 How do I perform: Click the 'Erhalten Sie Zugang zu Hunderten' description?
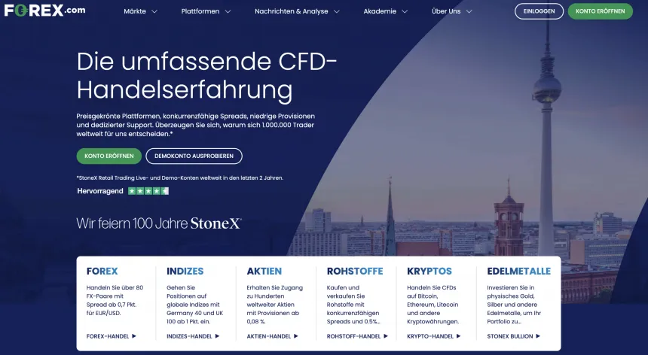coord(275,305)
